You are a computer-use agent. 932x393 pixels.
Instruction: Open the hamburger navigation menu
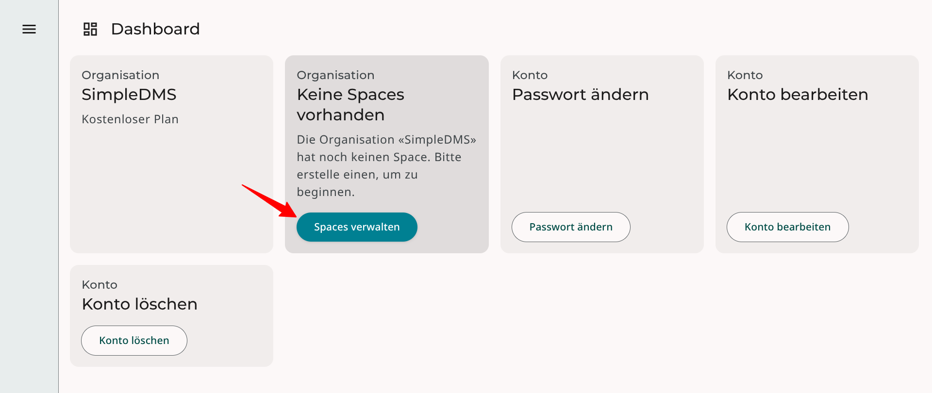click(29, 29)
